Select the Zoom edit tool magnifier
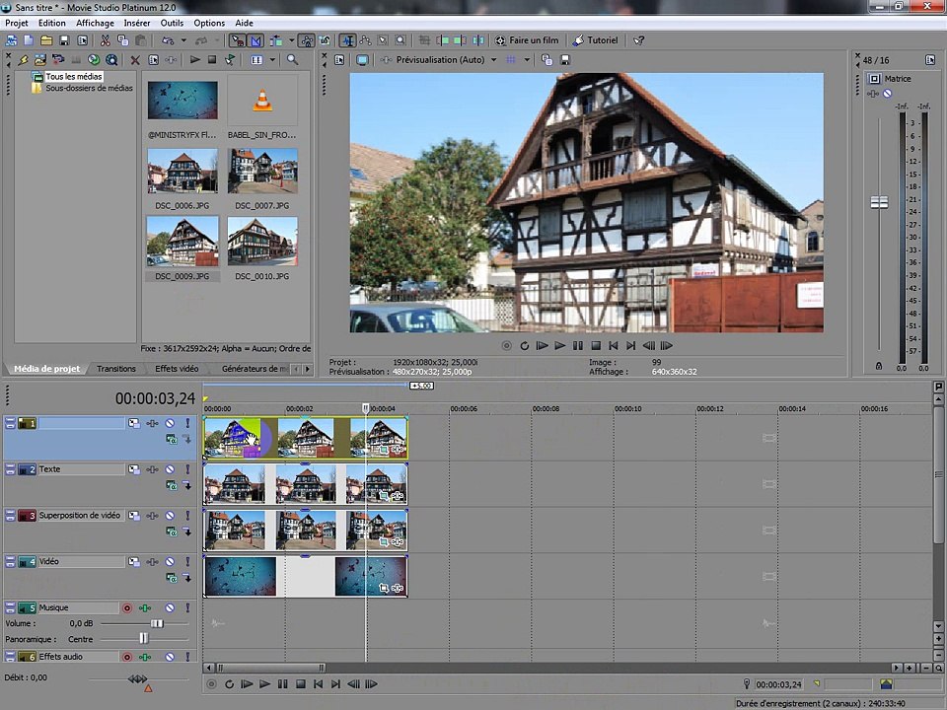Viewport: 947px width, 710px height. tap(401, 40)
